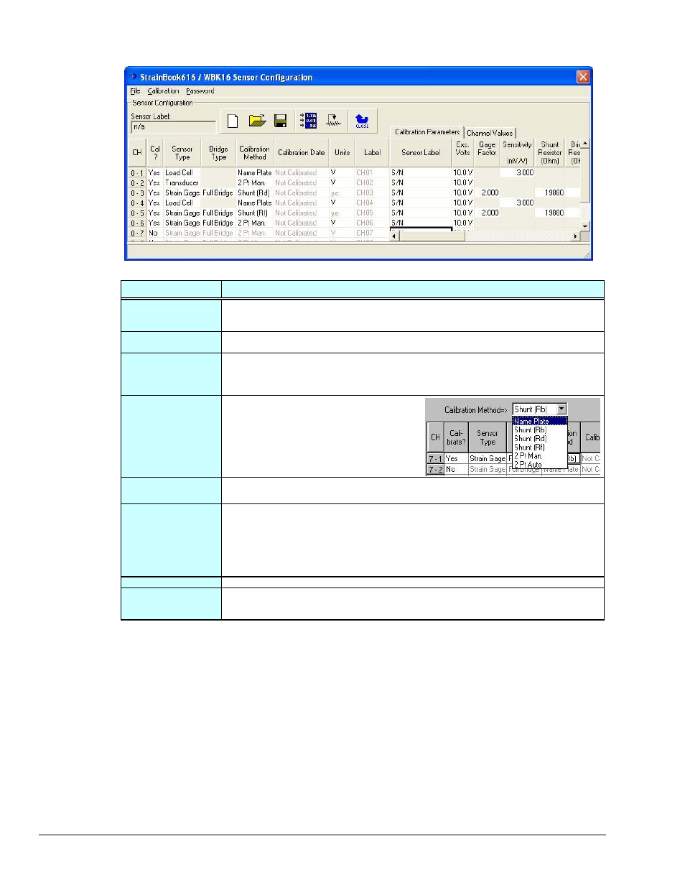685x887 pixels.
Task: Open the Calibration Method dropdown arrow
Action: coord(561,409)
